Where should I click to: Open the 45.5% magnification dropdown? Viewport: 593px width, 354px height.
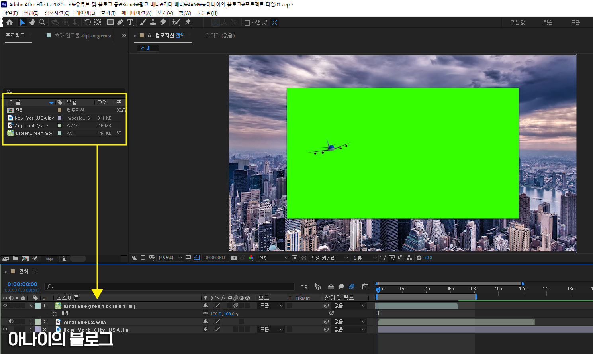pos(170,258)
